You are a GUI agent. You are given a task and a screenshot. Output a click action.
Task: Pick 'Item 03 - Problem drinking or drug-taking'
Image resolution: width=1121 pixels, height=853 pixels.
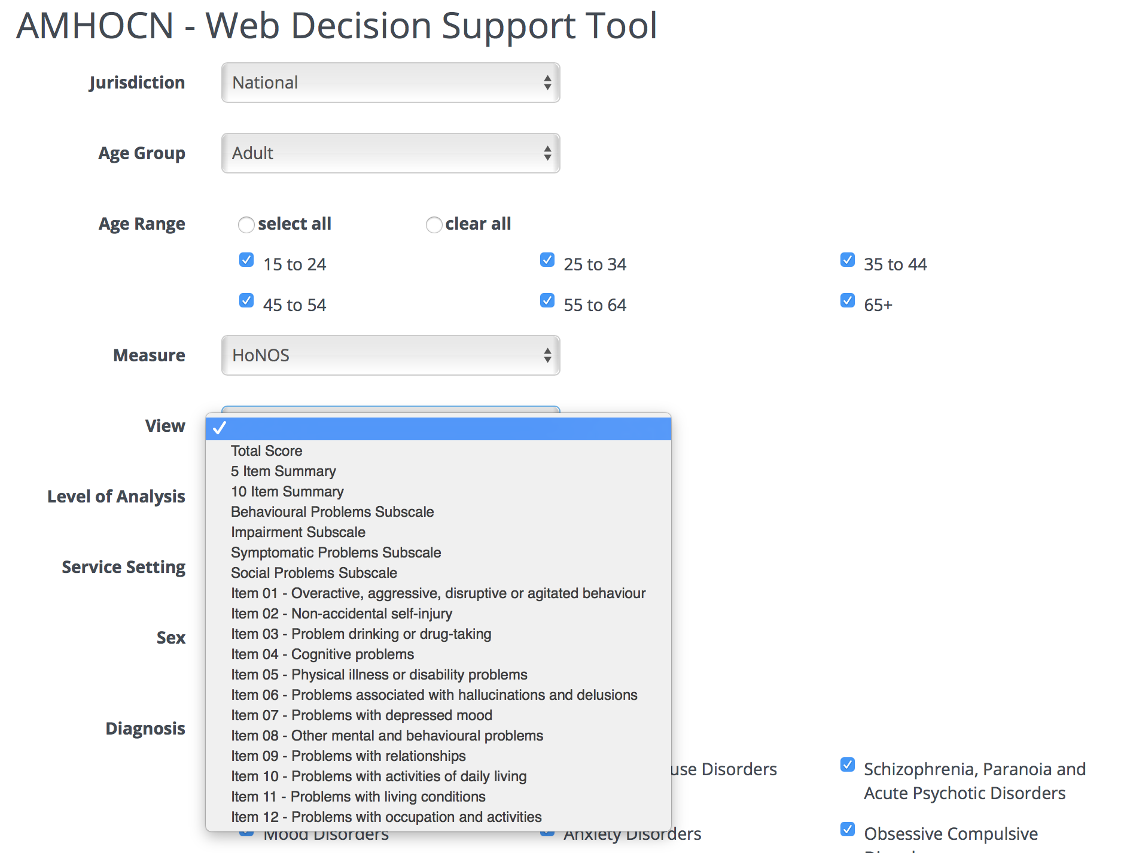click(x=361, y=633)
